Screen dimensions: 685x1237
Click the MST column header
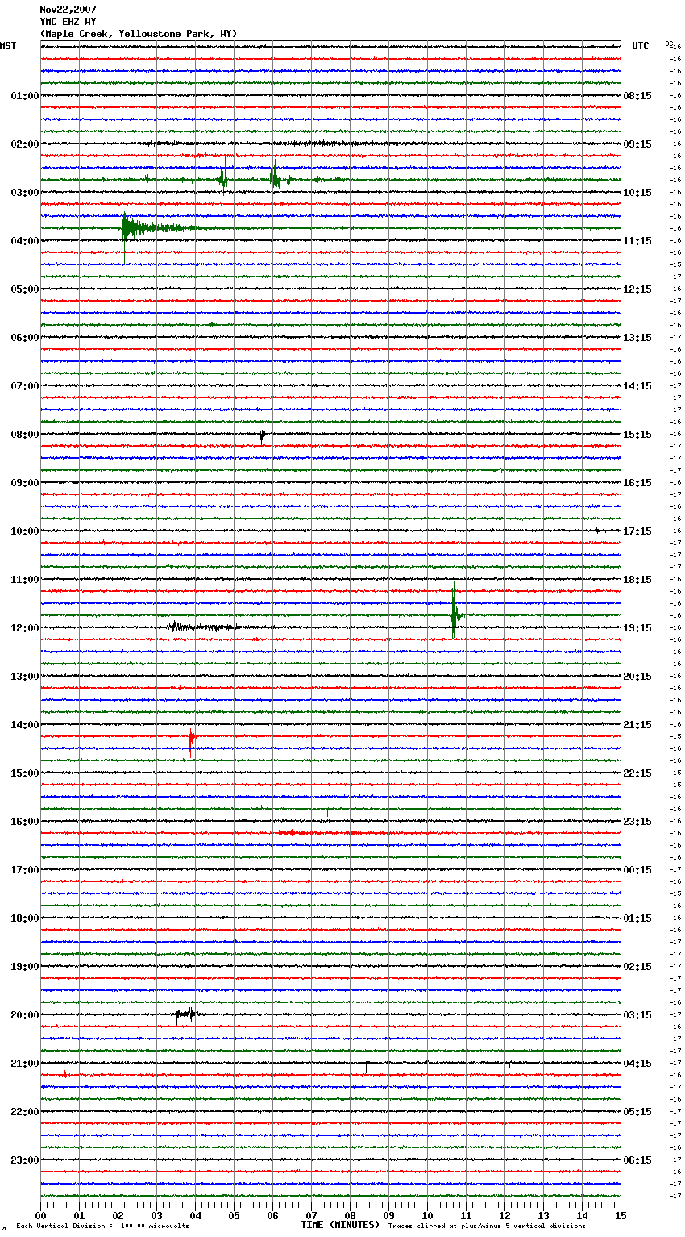pyautogui.click(x=8, y=46)
